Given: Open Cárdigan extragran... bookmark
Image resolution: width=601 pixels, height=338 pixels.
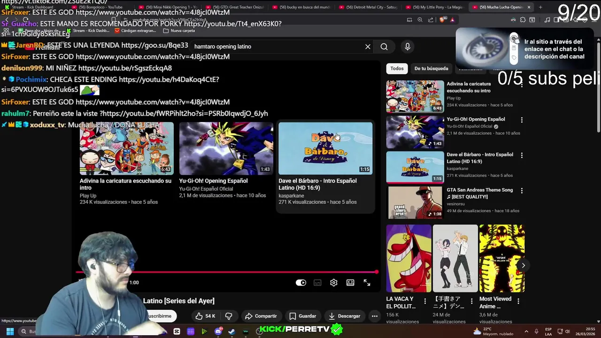Looking at the screenshot, I should [135, 31].
